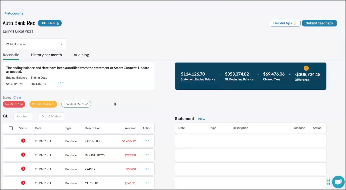
Task: Open the Audit log tab
Action: 81,55
